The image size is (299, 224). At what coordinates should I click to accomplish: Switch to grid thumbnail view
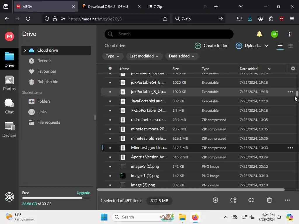tap(291, 46)
